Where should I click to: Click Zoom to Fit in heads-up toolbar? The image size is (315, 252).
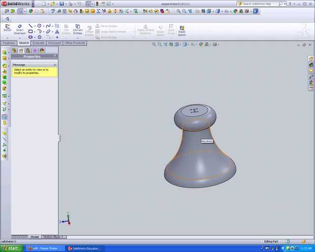(x=154, y=44)
